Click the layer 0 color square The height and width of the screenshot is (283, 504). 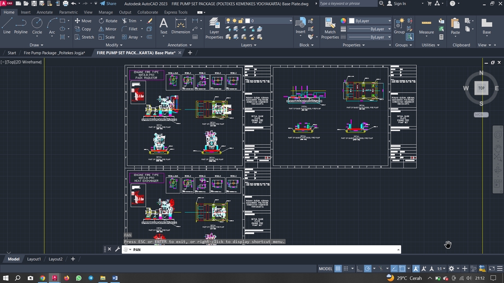[247, 20]
